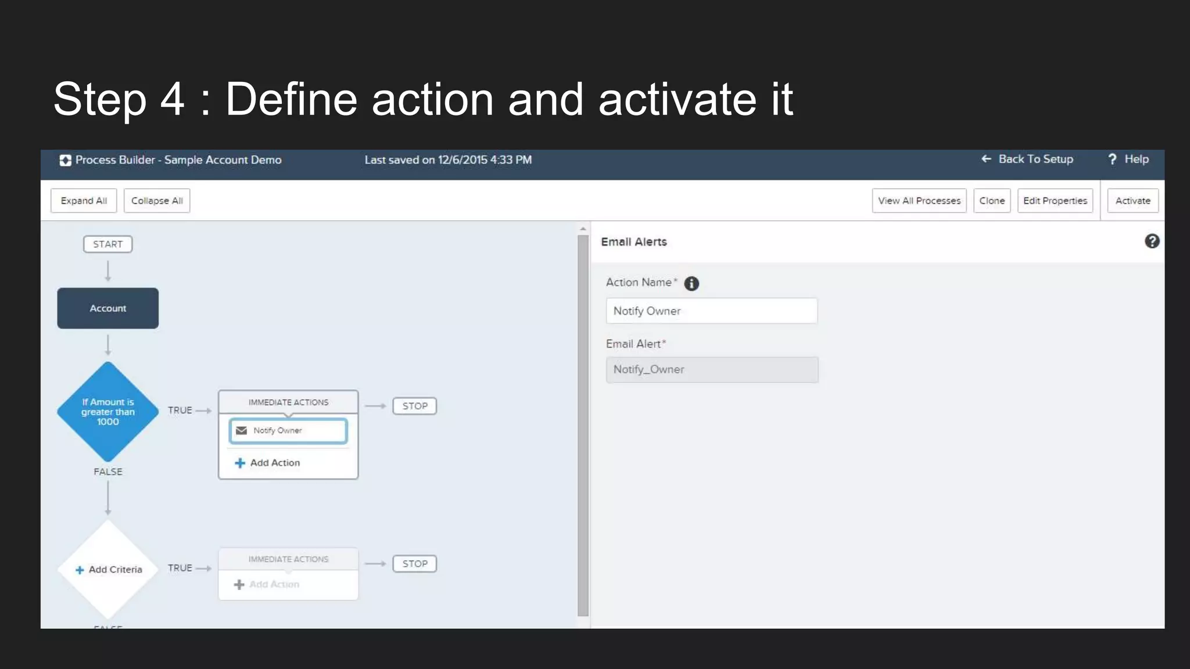Click the Collapse All button
1190x669 pixels.
point(157,200)
